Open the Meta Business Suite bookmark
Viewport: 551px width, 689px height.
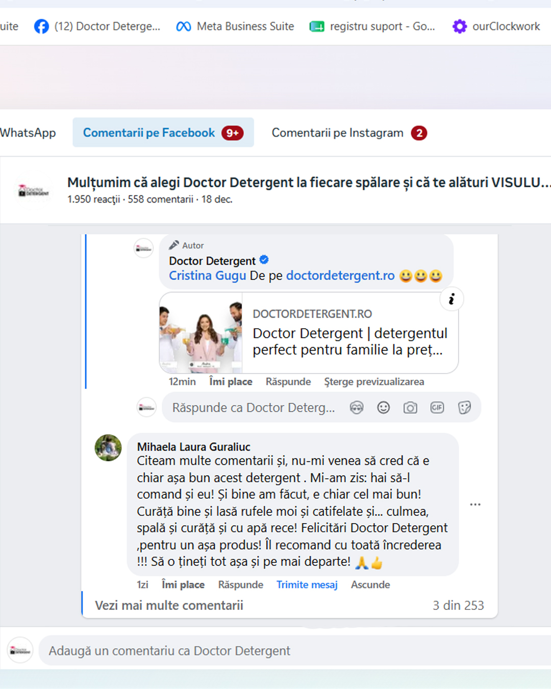235,26
